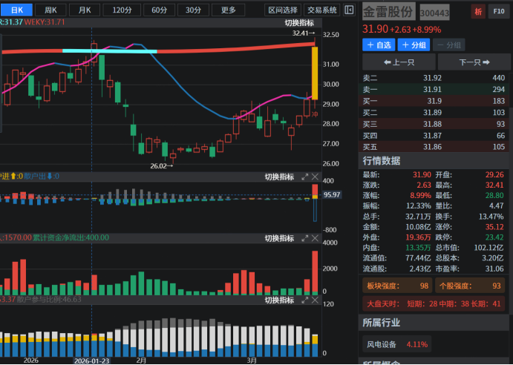
Task: Go to next stock with 下一只
Action: tap(474, 63)
